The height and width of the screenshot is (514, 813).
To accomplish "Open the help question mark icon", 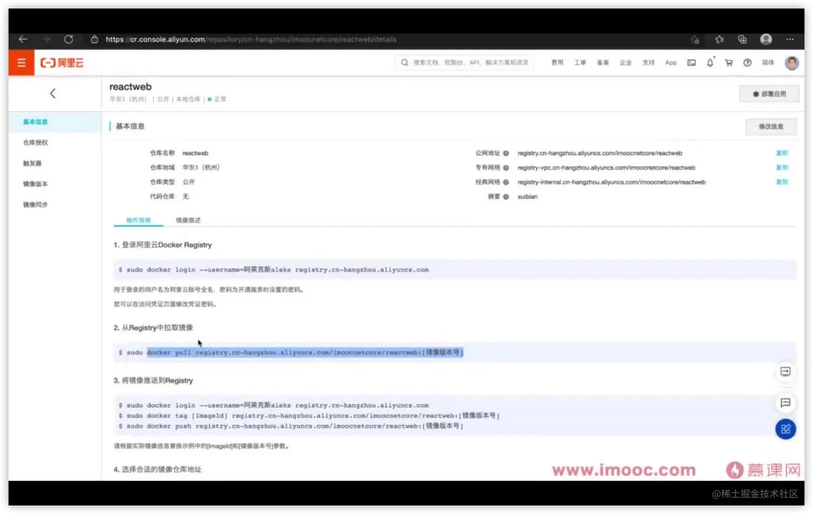I will 747,63.
